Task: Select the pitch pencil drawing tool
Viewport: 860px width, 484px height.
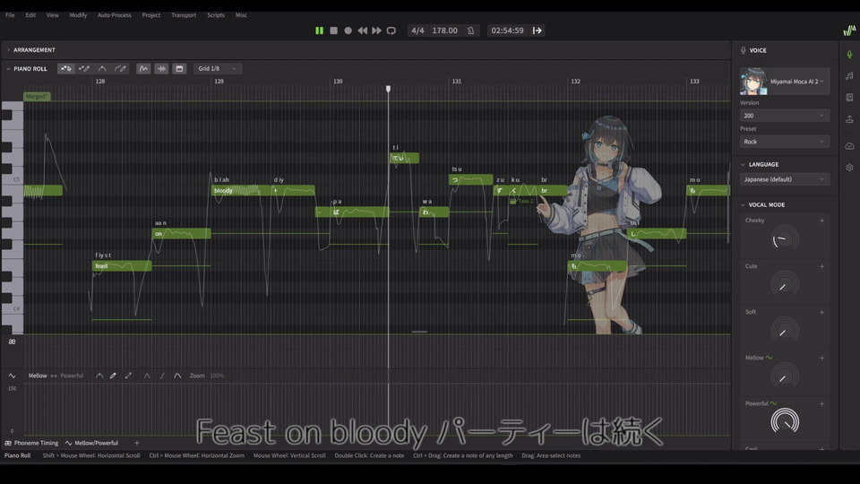Action: tap(120, 69)
